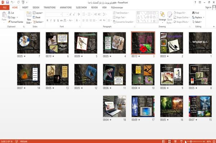
Task: Select slide 1 title thumbnail
Action: [200, 43]
